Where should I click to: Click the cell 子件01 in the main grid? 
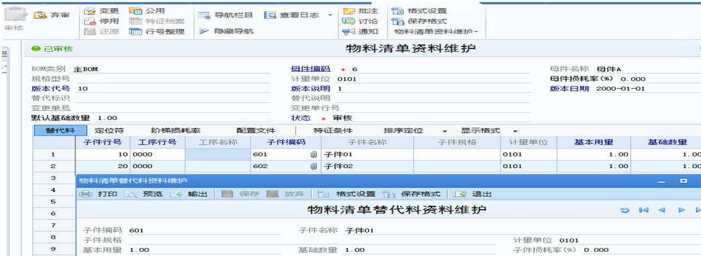367,155
